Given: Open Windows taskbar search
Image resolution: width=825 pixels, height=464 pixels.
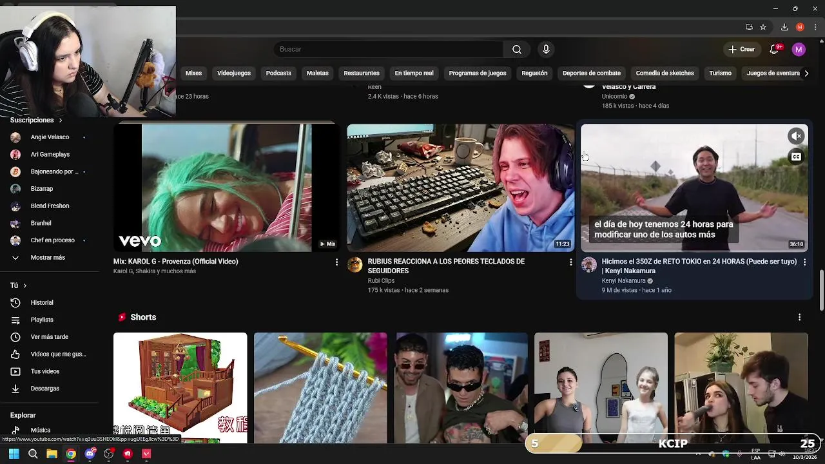Looking at the screenshot, I should [x=33, y=454].
